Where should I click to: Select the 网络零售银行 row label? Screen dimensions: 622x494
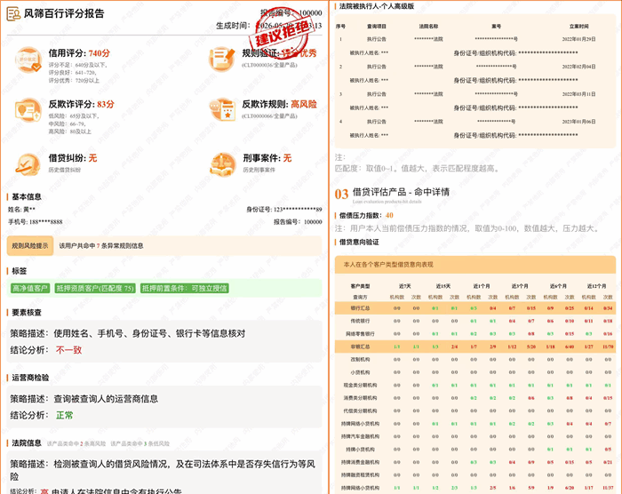click(360, 334)
